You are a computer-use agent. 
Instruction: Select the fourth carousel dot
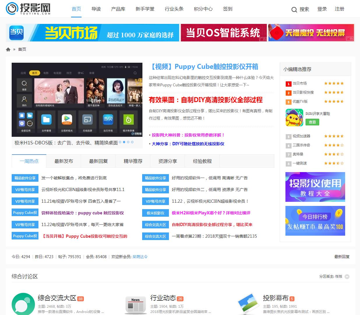(x=132, y=142)
